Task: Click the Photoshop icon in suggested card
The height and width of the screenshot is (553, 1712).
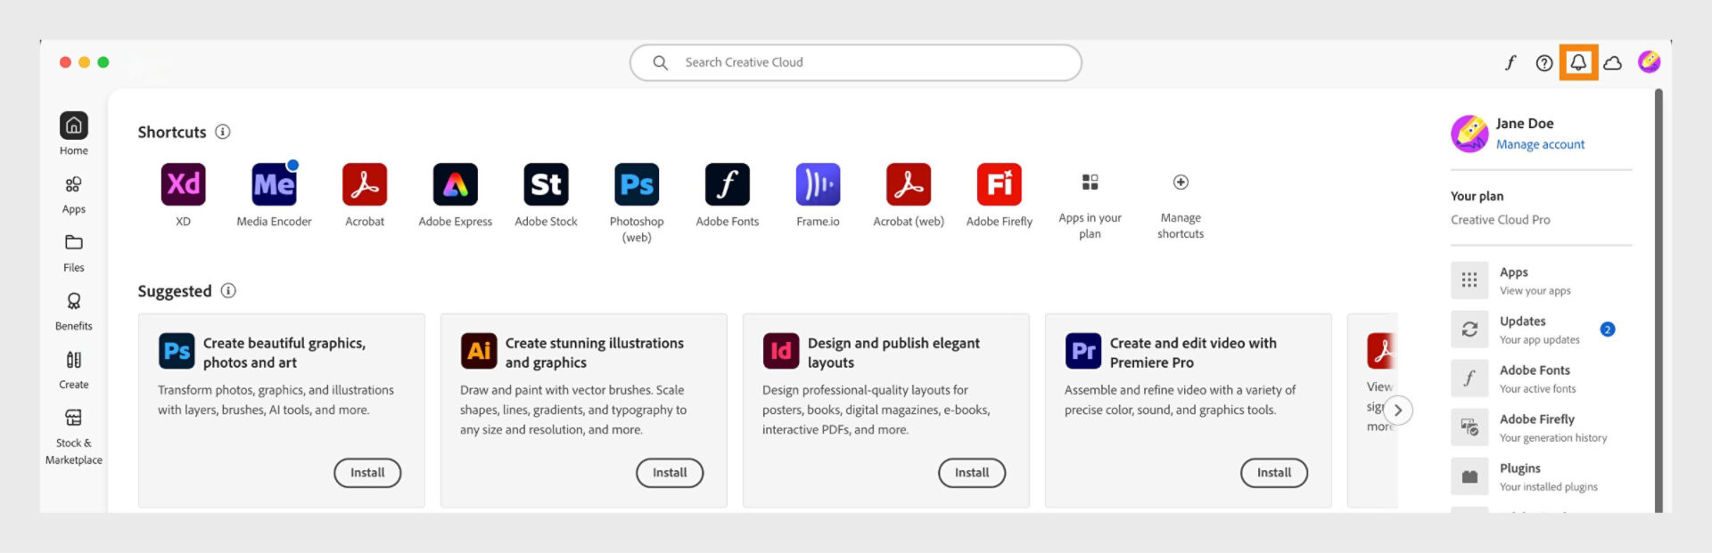Action: coord(177,351)
